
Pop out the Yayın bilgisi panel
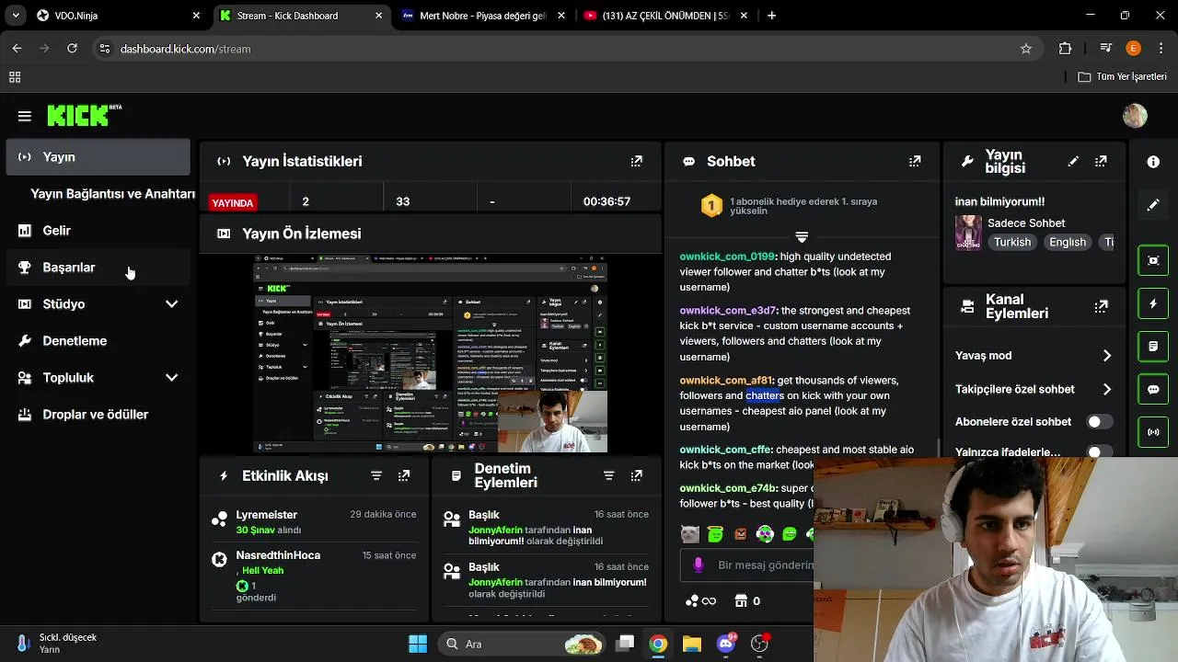click(x=1101, y=161)
